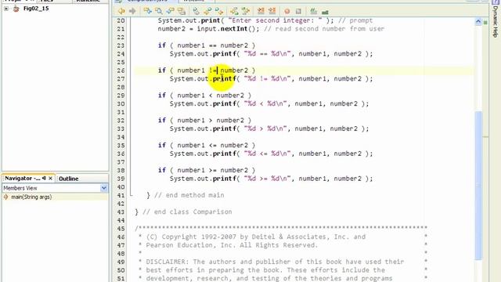Click the editor scrollbar up arrow
The width and height of the screenshot is (501, 282).
(478, 22)
